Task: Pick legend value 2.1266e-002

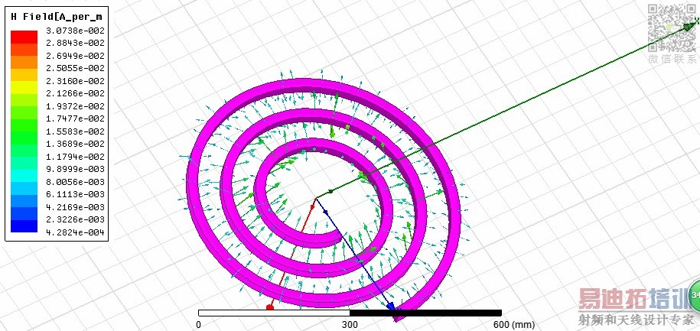Action: 75,94
